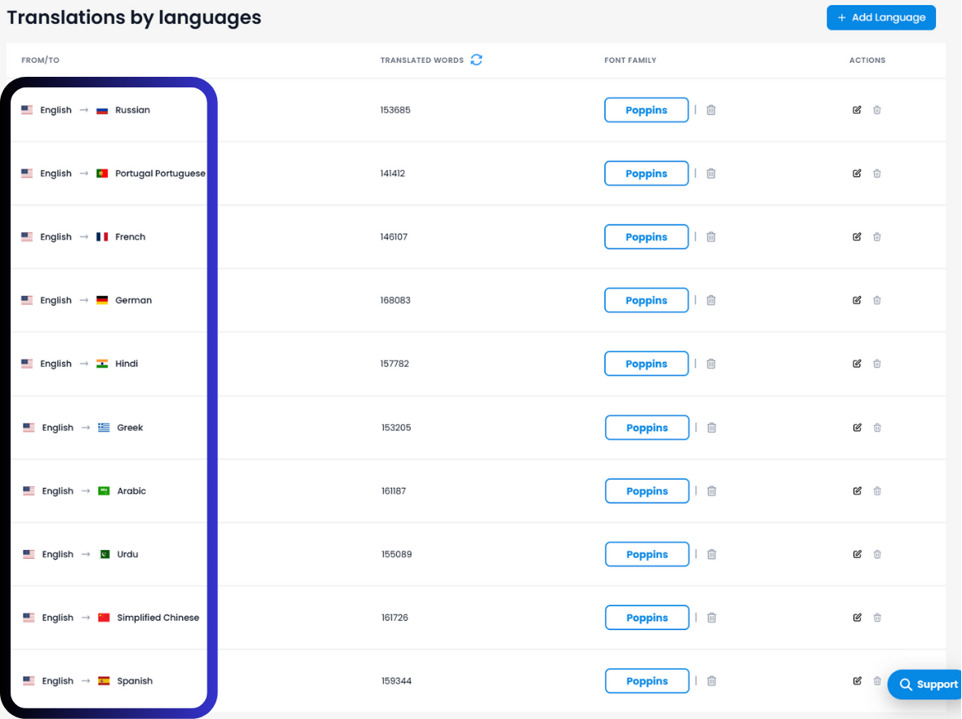Click the trash icon beside Arabic's Poppins button
Viewport: 962px width, 719px height.
[x=711, y=491]
